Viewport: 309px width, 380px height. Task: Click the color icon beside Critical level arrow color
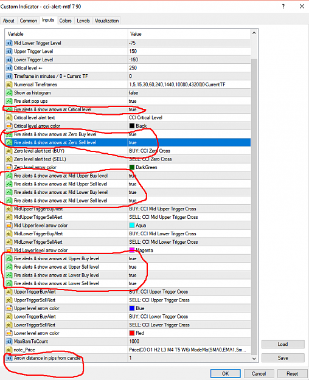click(9, 126)
